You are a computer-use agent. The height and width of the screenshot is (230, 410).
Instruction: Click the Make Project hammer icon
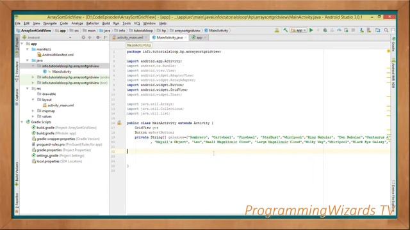pyautogui.click(x=285, y=31)
